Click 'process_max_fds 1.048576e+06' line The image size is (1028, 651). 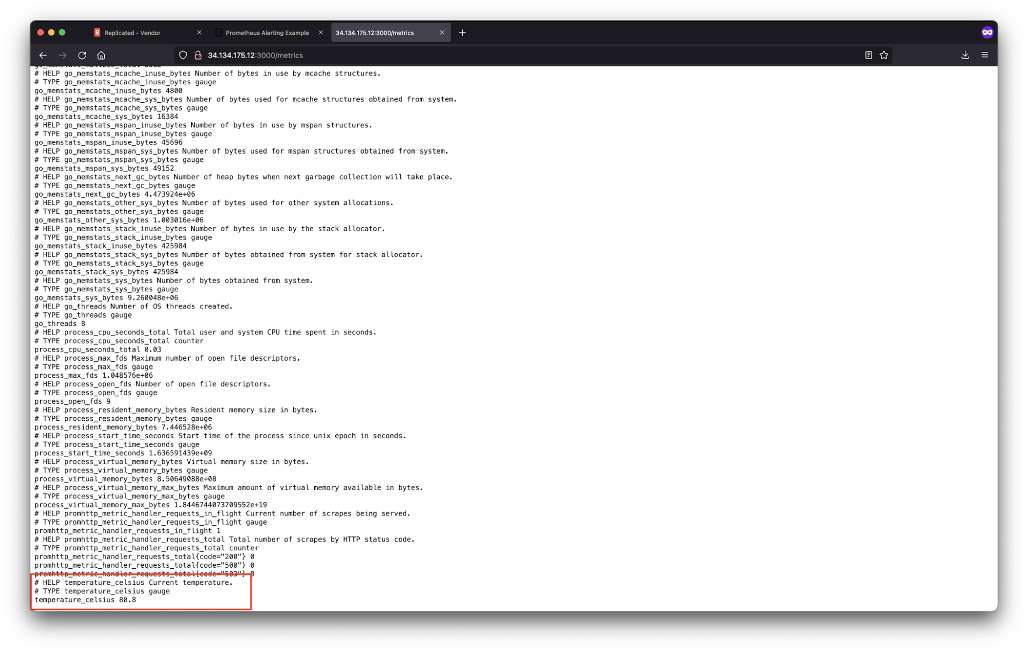pyautogui.click(x=94, y=376)
